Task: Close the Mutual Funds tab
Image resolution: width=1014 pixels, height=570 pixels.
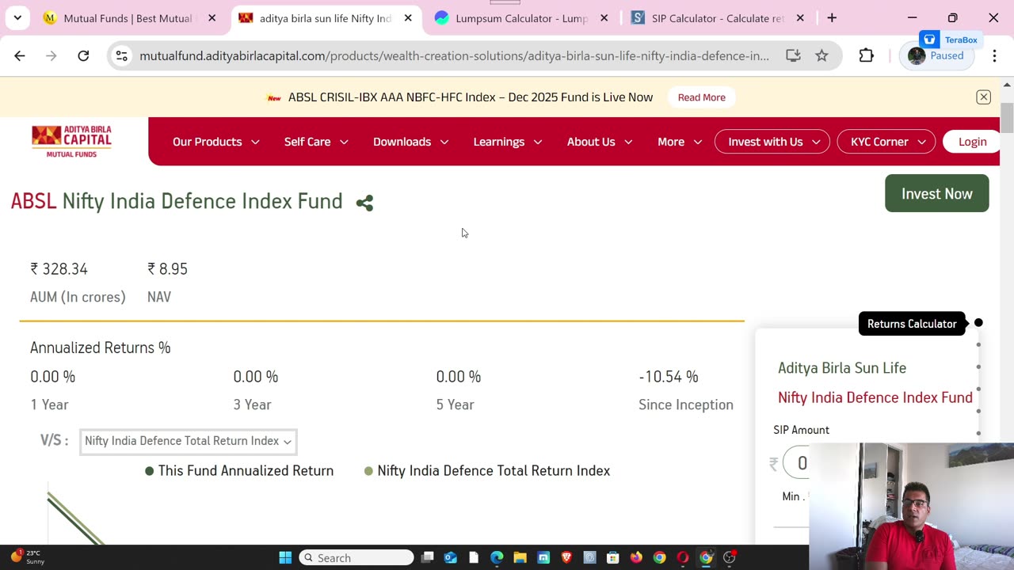Action: pyautogui.click(x=212, y=17)
